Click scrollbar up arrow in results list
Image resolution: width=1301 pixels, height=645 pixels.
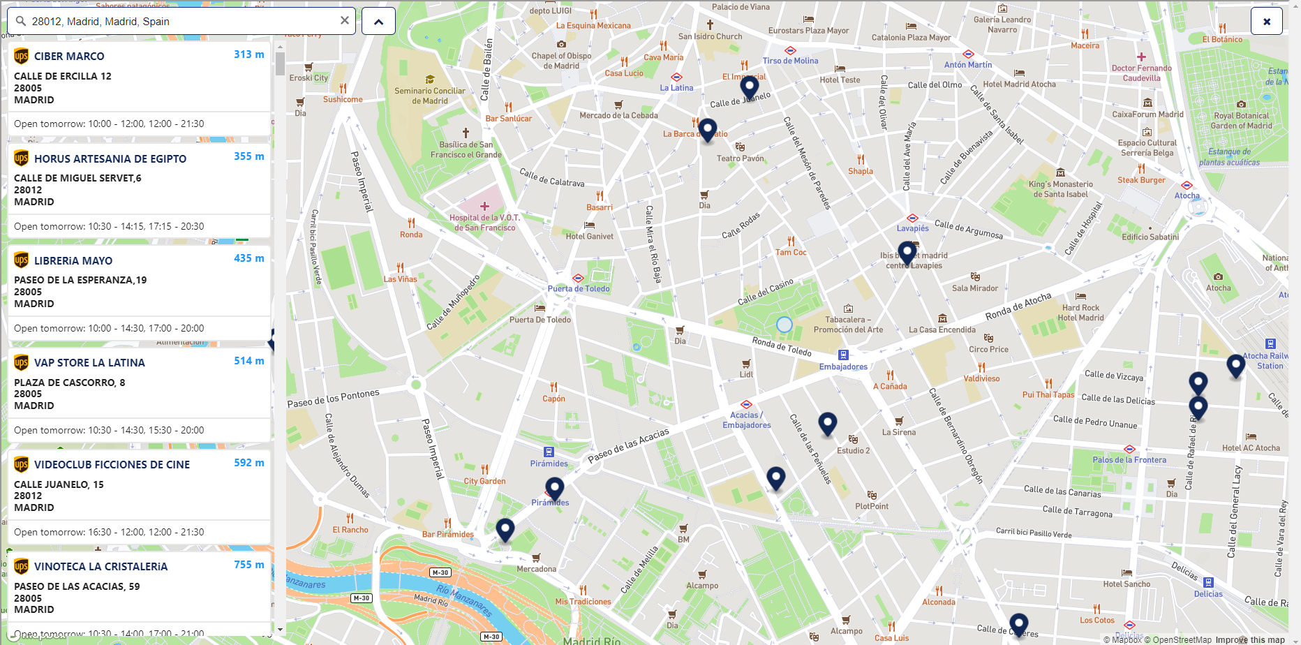pyautogui.click(x=280, y=47)
